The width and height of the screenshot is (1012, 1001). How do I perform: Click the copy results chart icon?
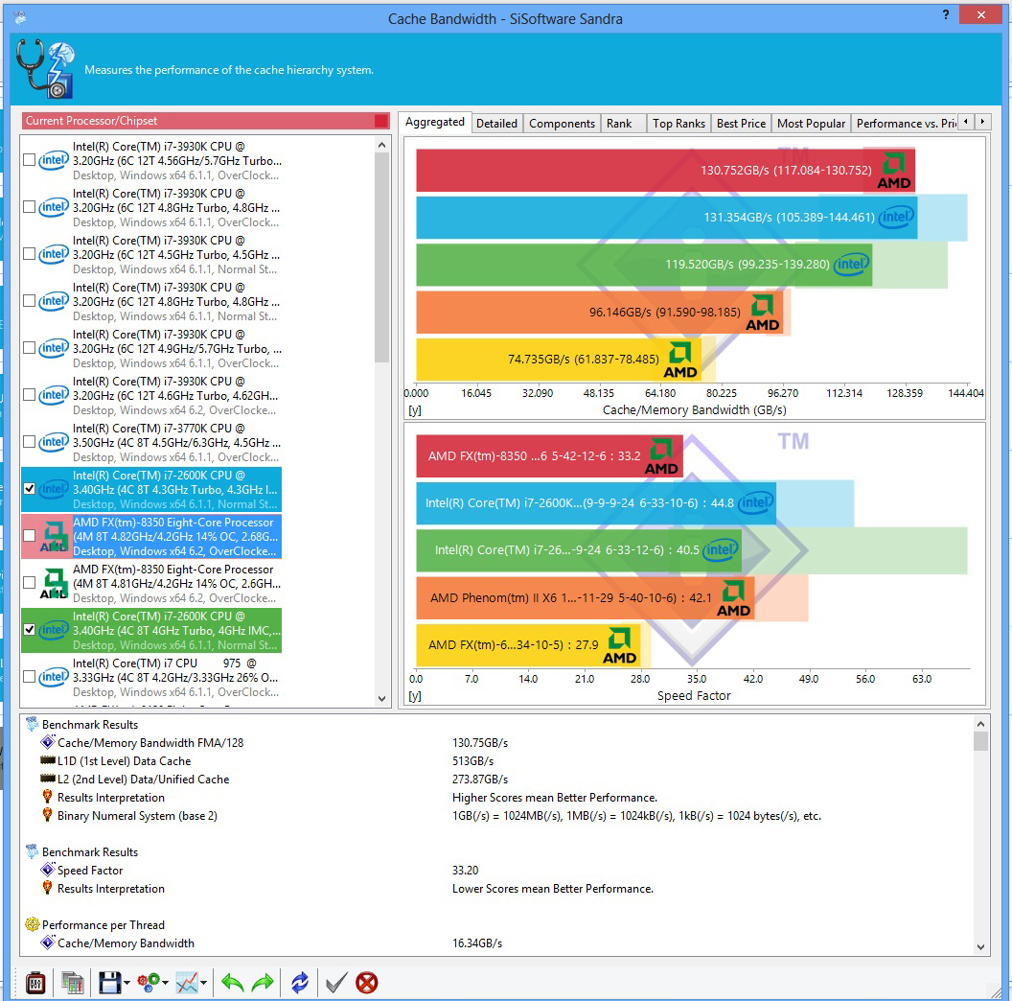pos(73,983)
